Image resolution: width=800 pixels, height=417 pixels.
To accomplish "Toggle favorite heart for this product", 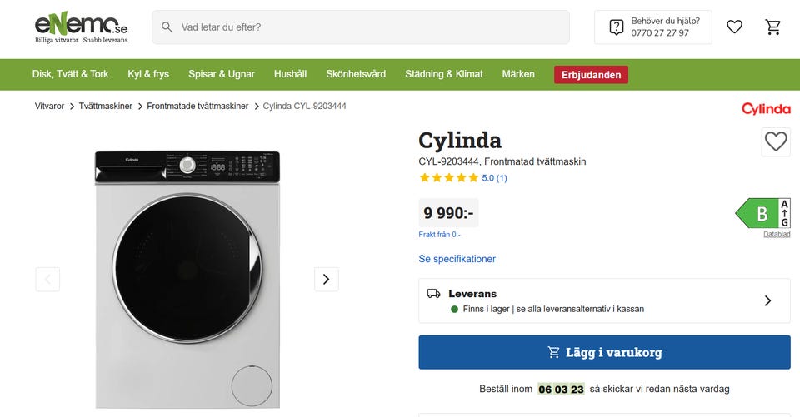I will pyautogui.click(x=776, y=142).
